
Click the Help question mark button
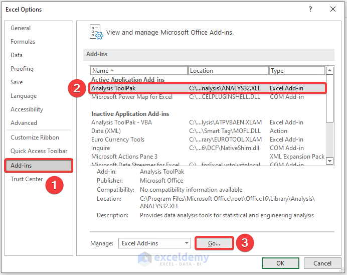pyautogui.click(x=310, y=9)
